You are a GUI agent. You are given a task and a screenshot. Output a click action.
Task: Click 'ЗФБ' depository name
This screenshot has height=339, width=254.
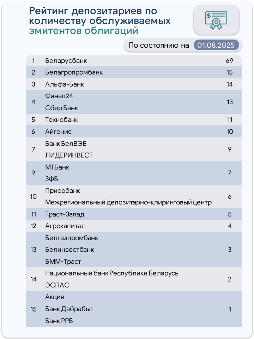click(52, 179)
